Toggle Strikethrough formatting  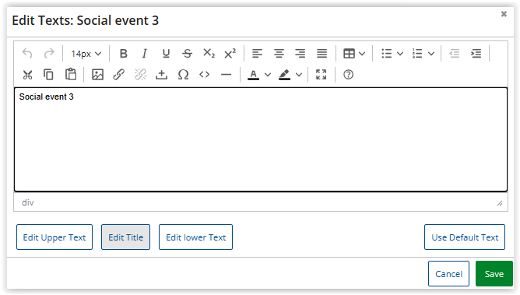[x=187, y=54]
